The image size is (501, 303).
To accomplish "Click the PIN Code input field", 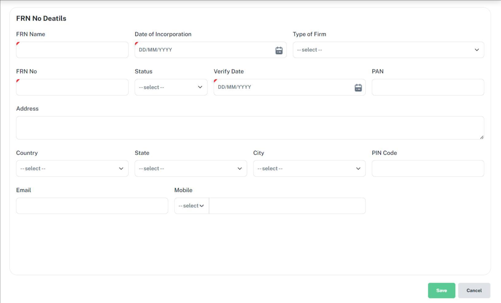I will pos(428,168).
